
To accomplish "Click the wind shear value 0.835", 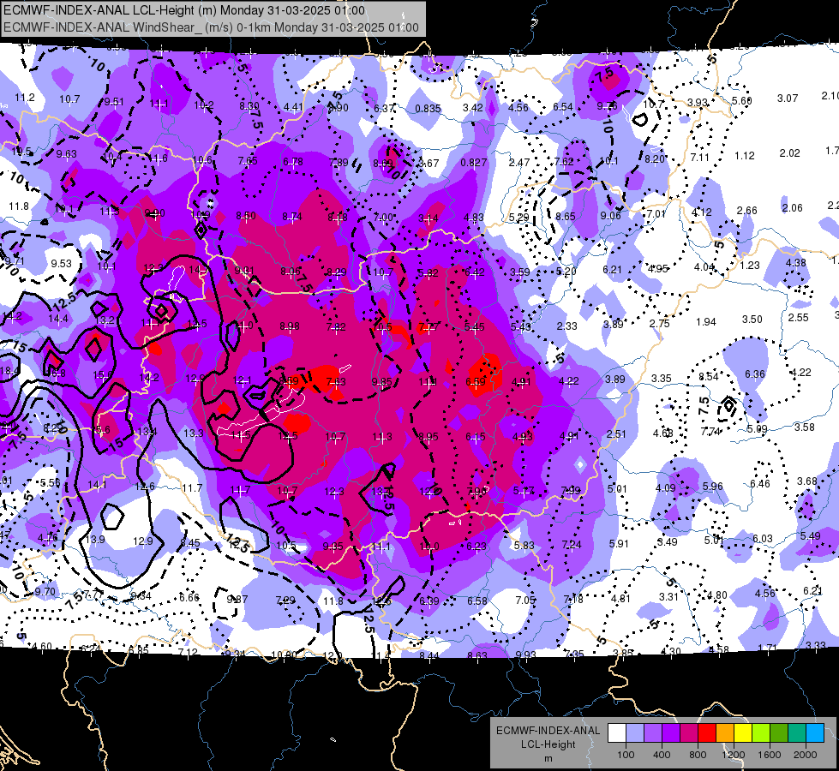I will tap(428, 109).
